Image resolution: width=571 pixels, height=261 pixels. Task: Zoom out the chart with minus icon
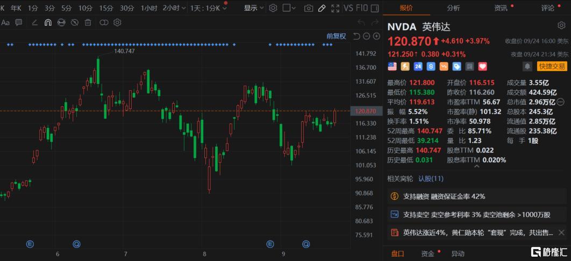click(367, 36)
